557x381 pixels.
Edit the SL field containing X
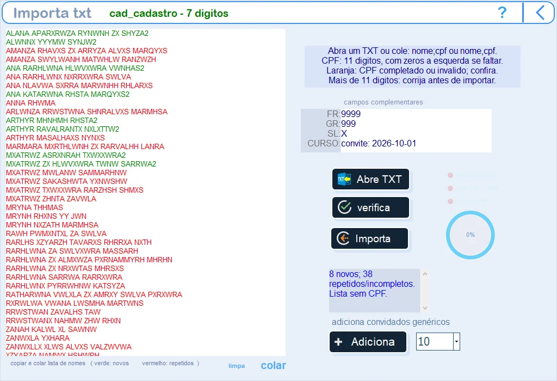[x=416, y=134]
